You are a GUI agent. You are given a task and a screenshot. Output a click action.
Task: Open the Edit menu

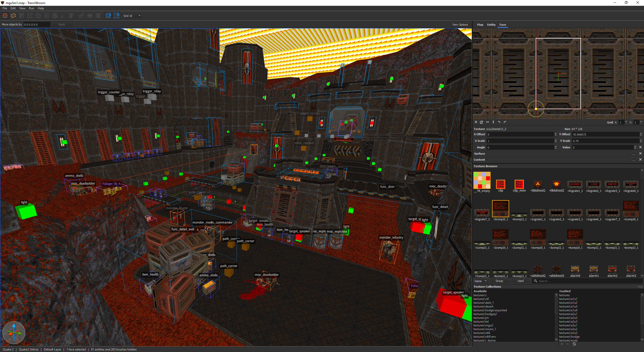[13, 8]
